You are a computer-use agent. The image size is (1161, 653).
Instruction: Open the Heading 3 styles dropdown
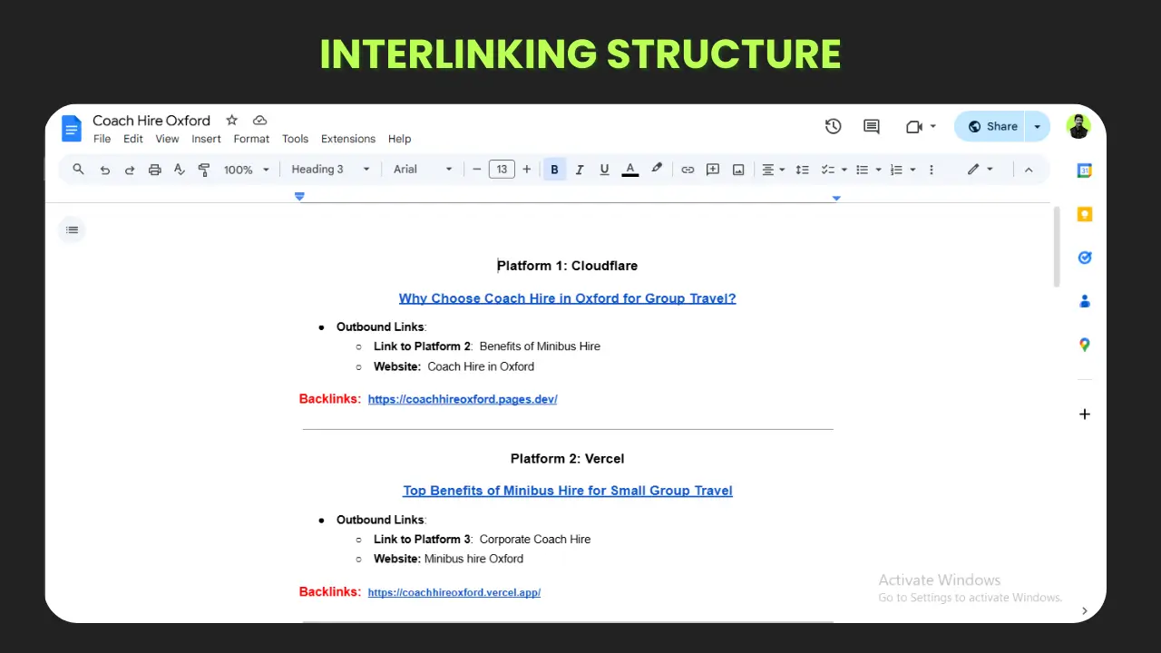[x=329, y=170]
